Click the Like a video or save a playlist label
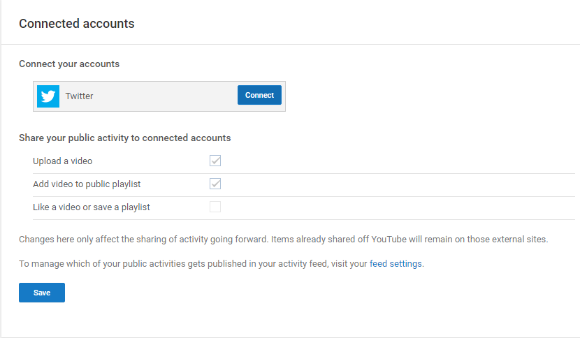Viewport: 580px width, 338px height. [92, 207]
